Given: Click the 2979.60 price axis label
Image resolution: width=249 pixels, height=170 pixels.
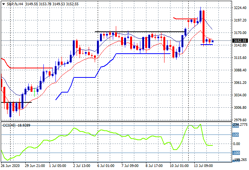Looking at the screenshot, I should click(x=240, y=120).
